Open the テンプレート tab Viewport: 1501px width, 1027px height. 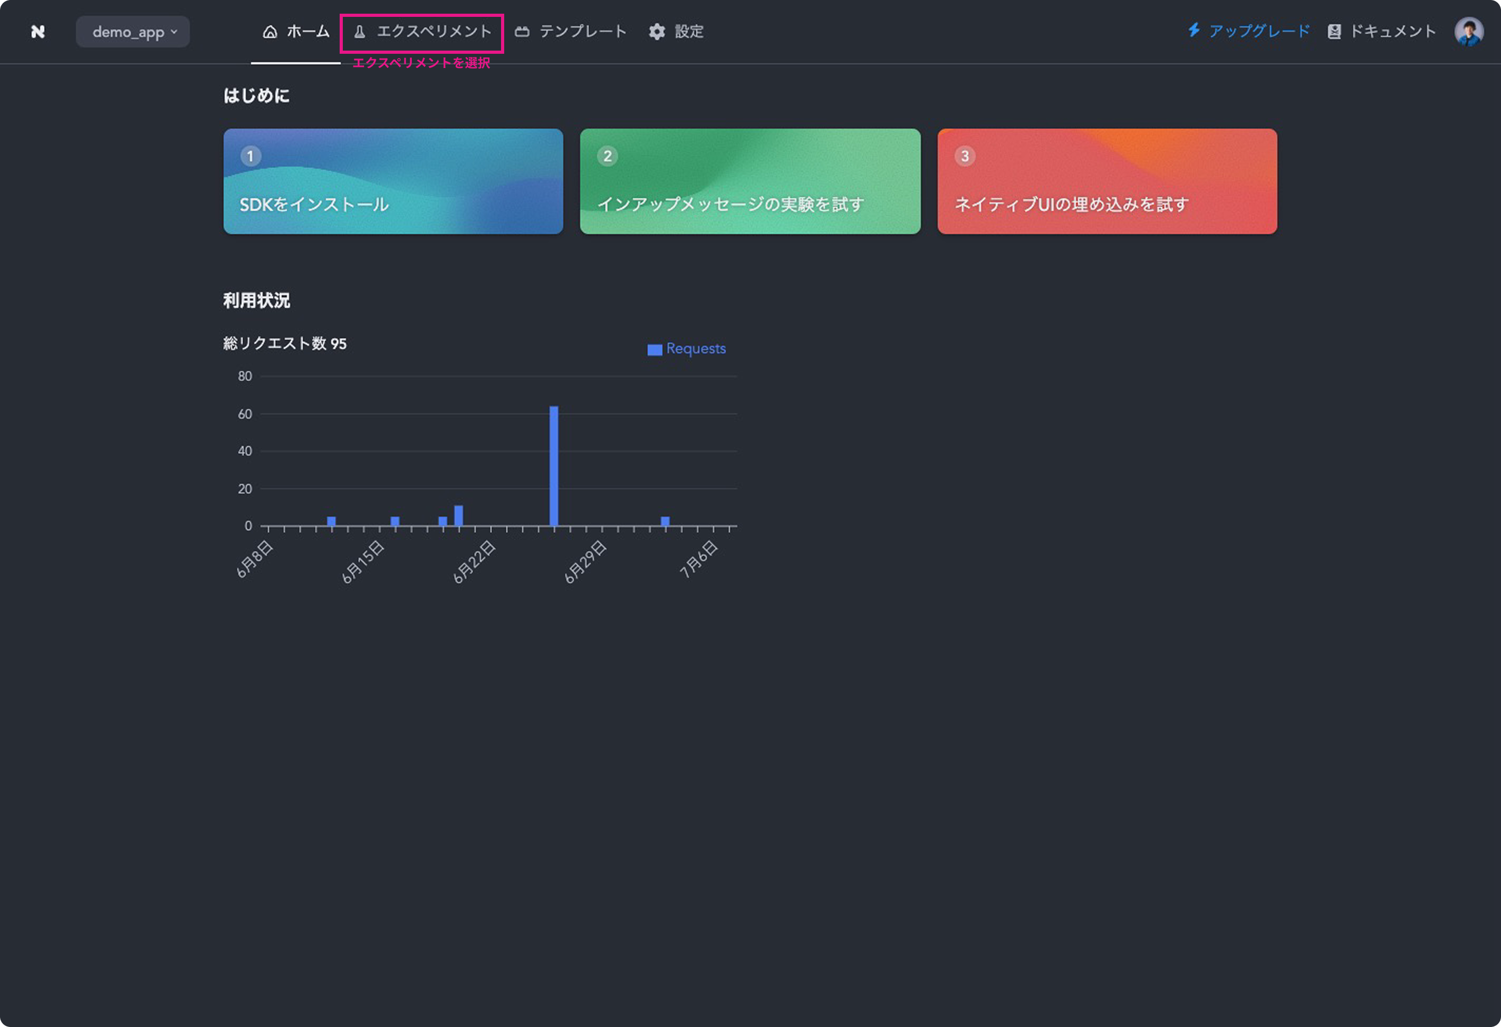tap(583, 32)
